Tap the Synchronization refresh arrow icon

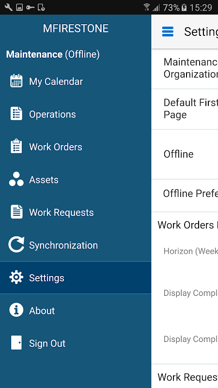[x=16, y=244]
